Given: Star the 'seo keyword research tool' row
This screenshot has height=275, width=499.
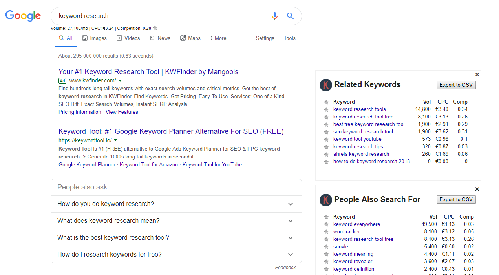Looking at the screenshot, I should (326, 132).
